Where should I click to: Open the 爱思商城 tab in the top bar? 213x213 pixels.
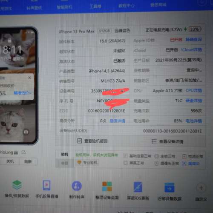[x=158, y=5]
